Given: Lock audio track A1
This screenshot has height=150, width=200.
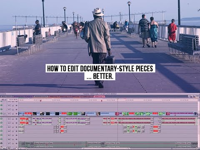Looking at the screenshot, I should 13,119.
